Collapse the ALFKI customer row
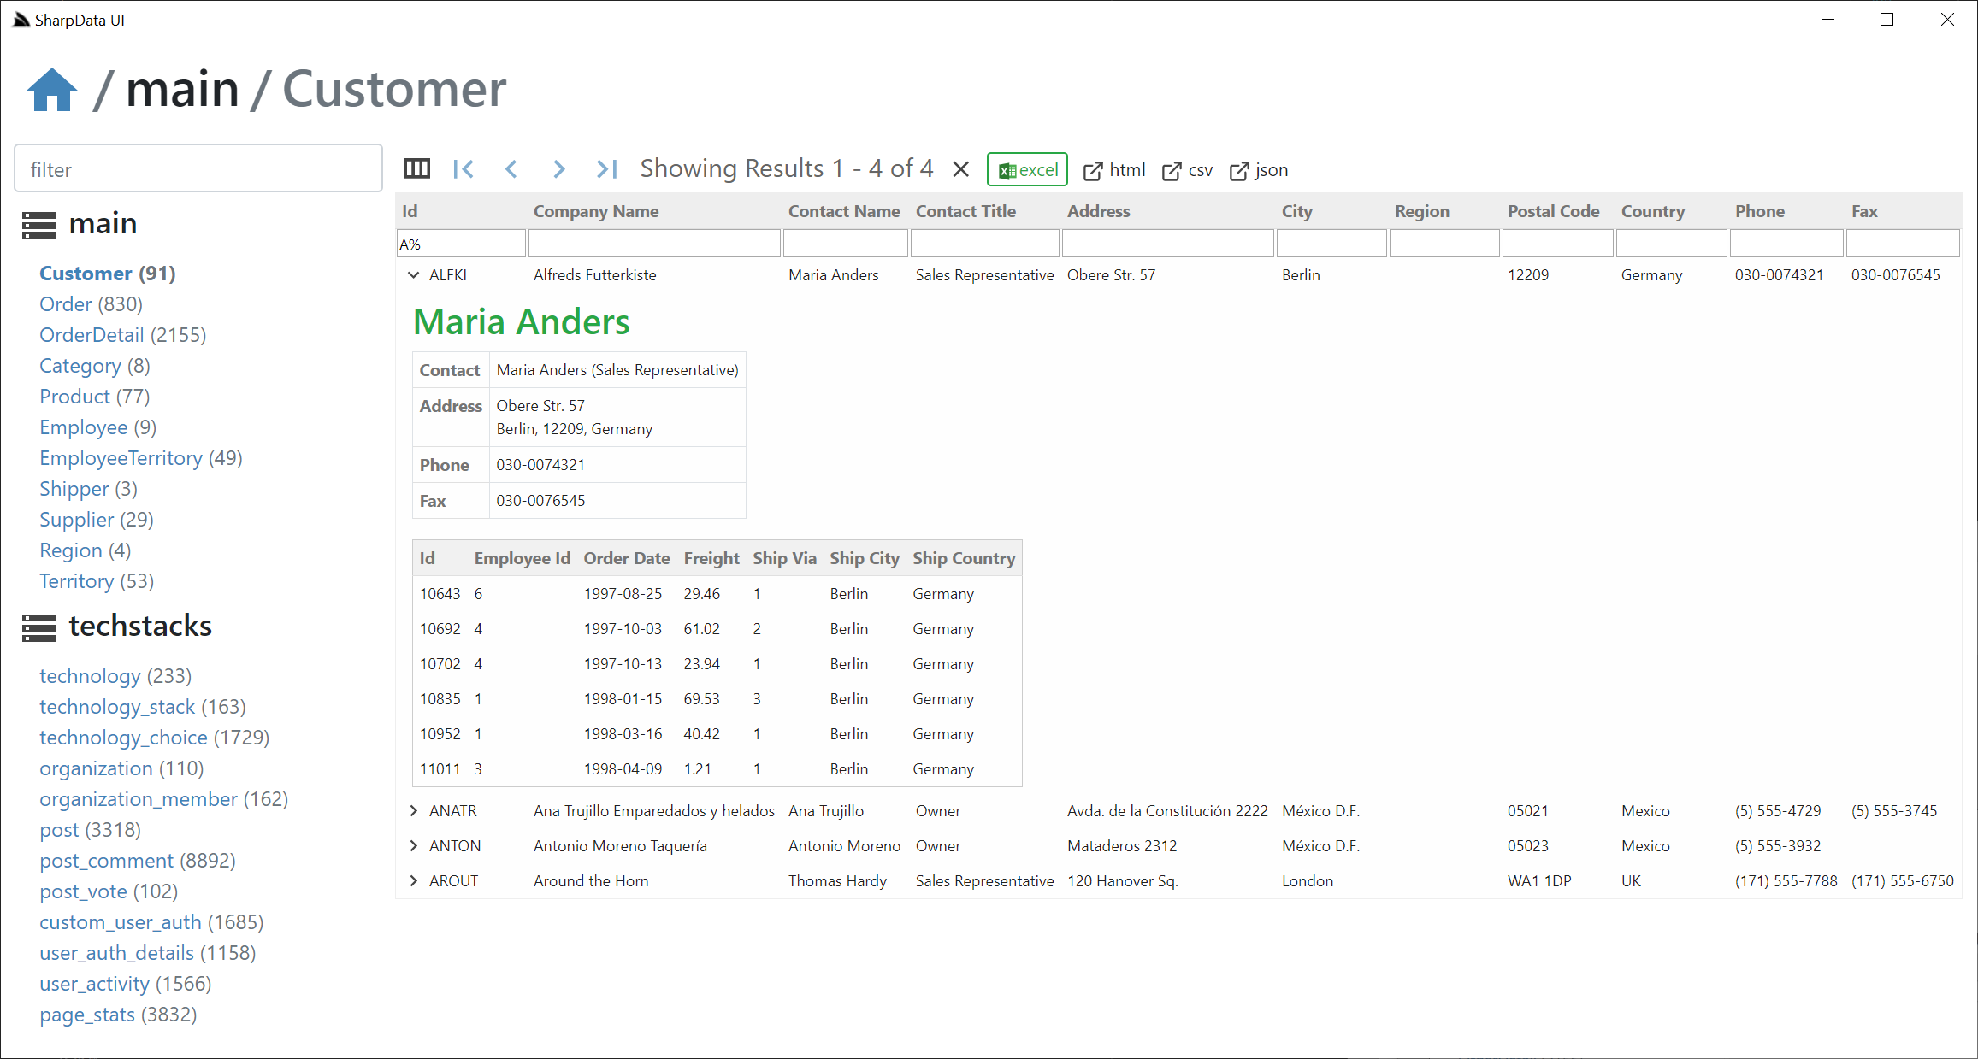The image size is (1978, 1059). [414, 275]
